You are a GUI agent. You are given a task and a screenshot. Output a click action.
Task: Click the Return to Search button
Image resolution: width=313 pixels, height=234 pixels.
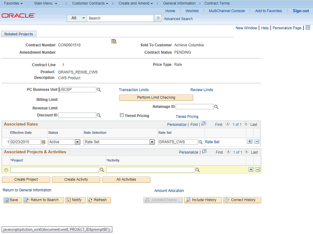[44, 200]
